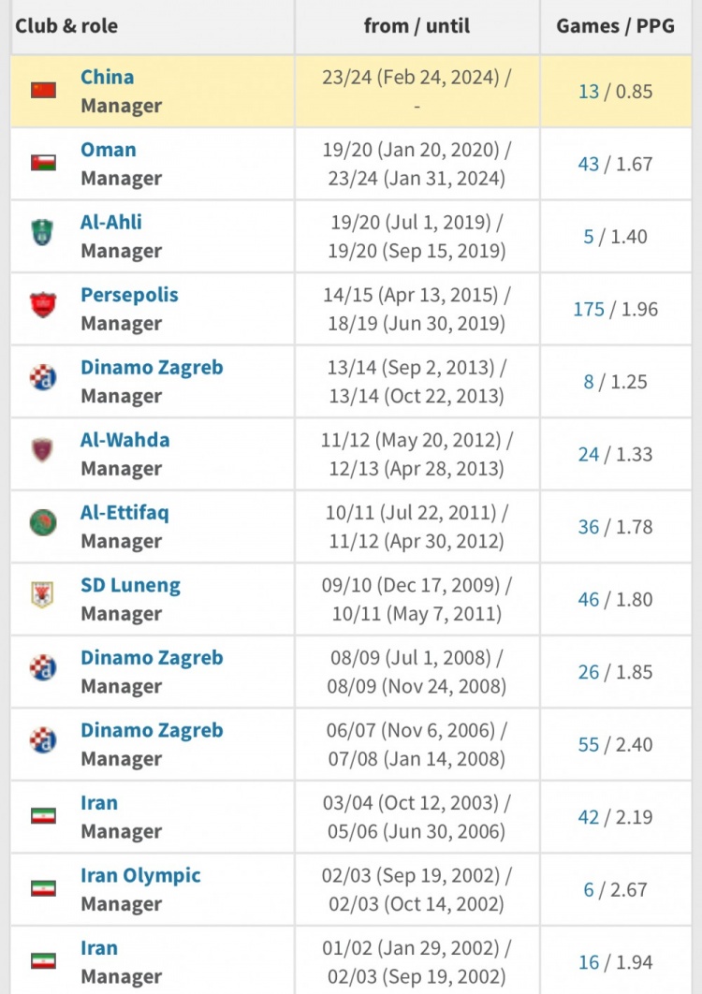Open the Persepolis club link
Screen dimensions: 702x994
point(129,295)
